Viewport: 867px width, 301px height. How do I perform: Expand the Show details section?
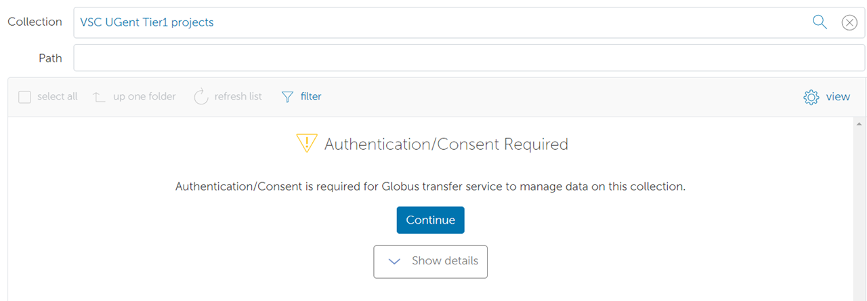430,262
